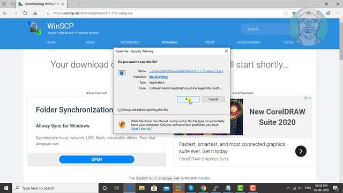Click the AdChoices info icon on ad

point(306,98)
